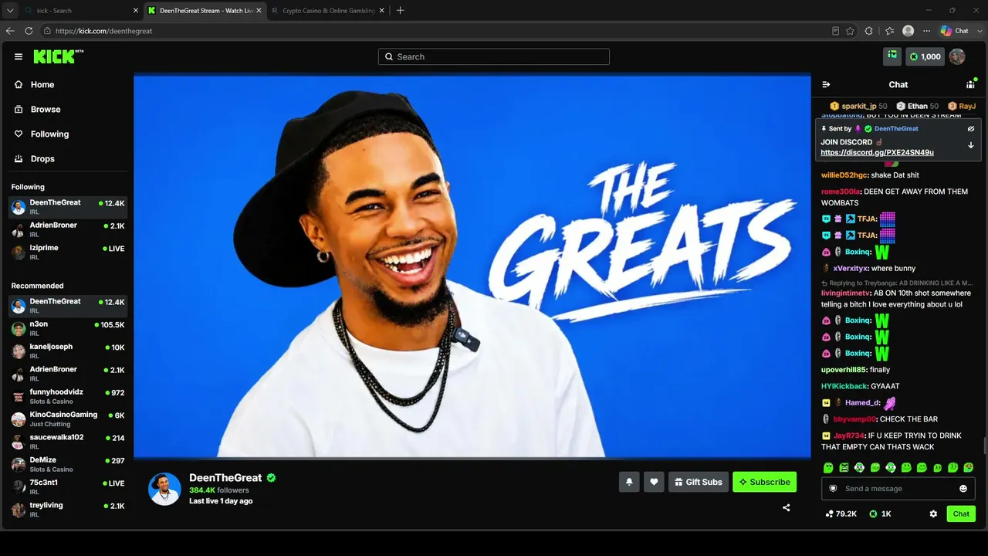Open the chat emoji picker
This screenshot has height=556, width=988.
963,489
